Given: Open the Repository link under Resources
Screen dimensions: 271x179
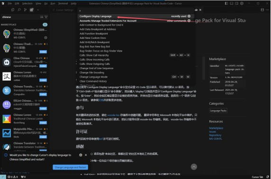Looking at the screenshot, I should (x=215, y=135).
